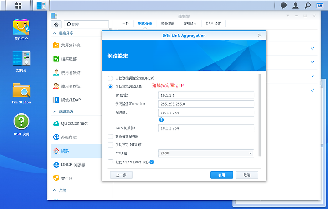Switch to DSM Settings tab
The height and width of the screenshot is (209, 328).
pos(213,24)
